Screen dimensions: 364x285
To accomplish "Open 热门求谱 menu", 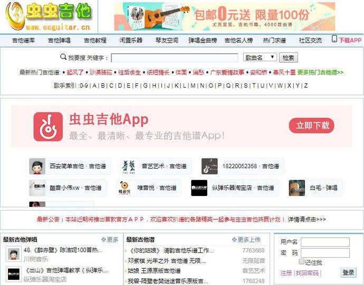I will [x=274, y=41].
